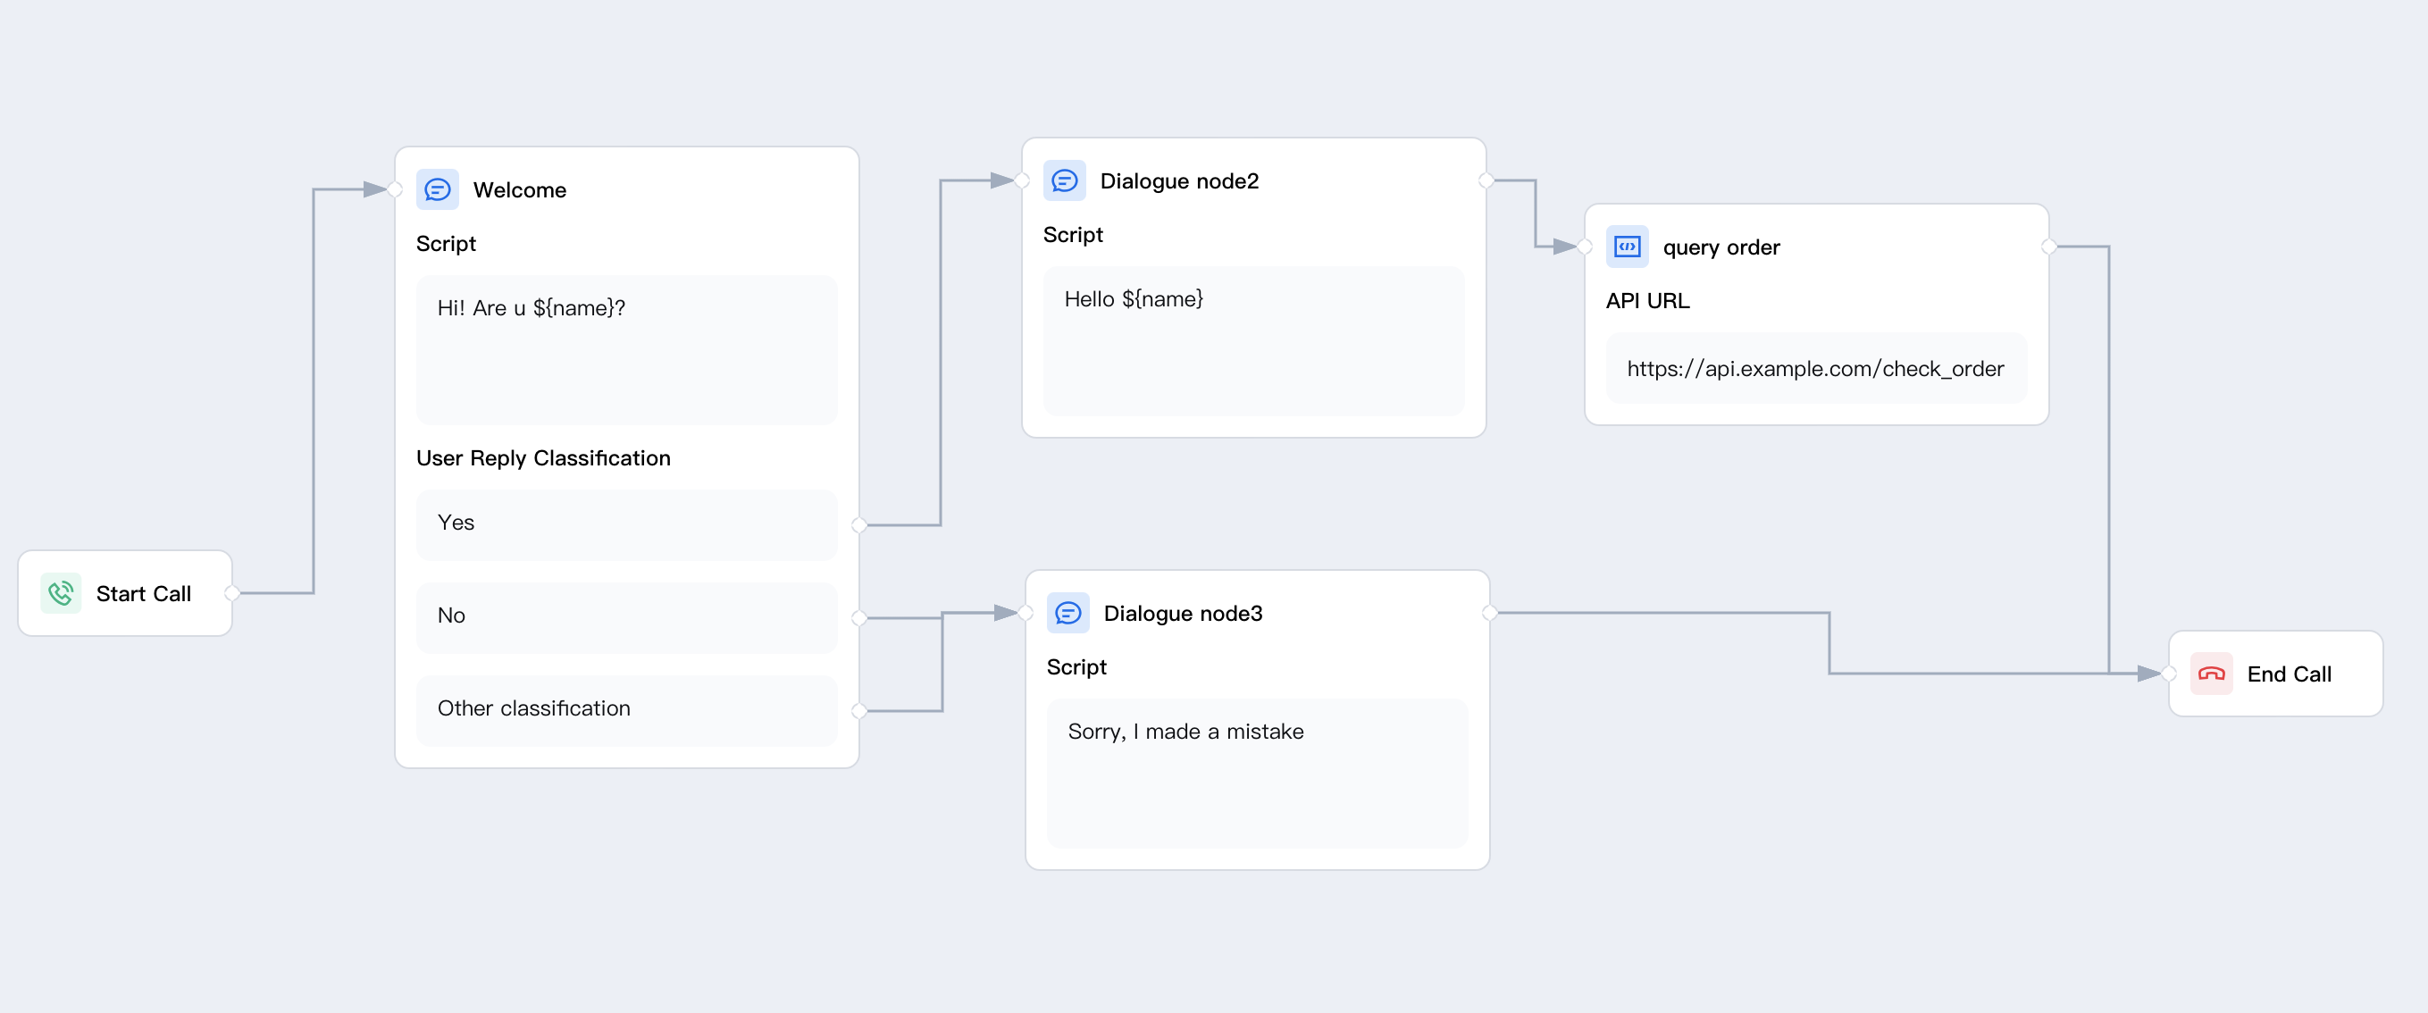Screen dimensions: 2428x1013
Task: Select the Yes reply classification row
Action: click(x=626, y=524)
